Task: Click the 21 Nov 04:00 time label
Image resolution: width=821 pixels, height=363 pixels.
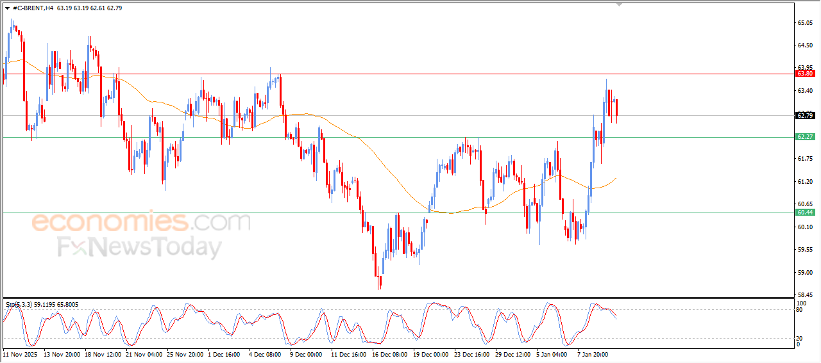Action: click(x=144, y=353)
